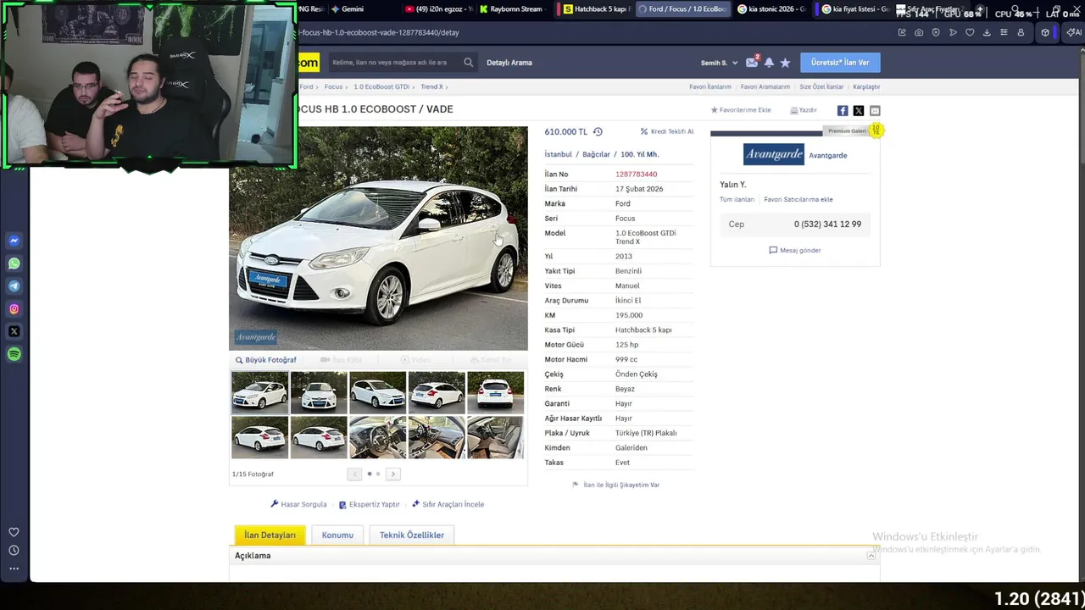Click the downloads icon in the browser toolbar
The image size is (1085, 610).
(x=987, y=33)
